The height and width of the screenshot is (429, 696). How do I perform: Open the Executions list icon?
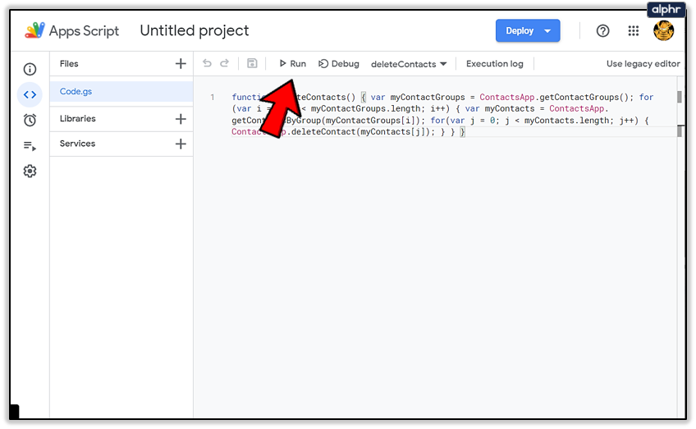(x=30, y=146)
